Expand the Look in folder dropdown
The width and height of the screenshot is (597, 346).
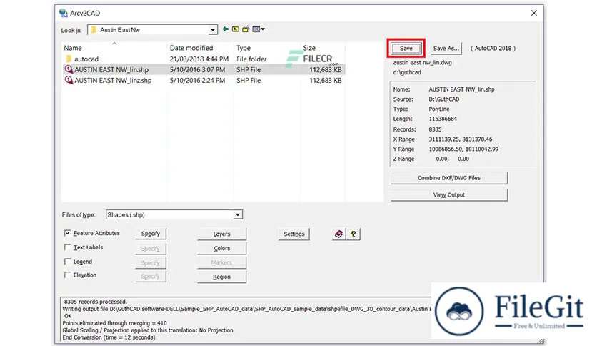point(213,30)
